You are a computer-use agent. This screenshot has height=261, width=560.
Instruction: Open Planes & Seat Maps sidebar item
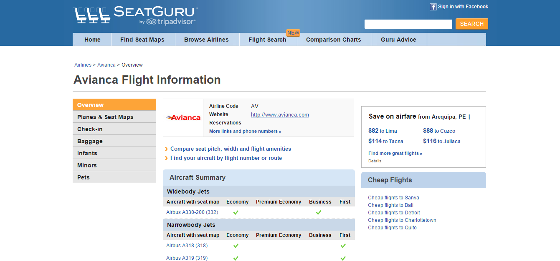pos(114,117)
